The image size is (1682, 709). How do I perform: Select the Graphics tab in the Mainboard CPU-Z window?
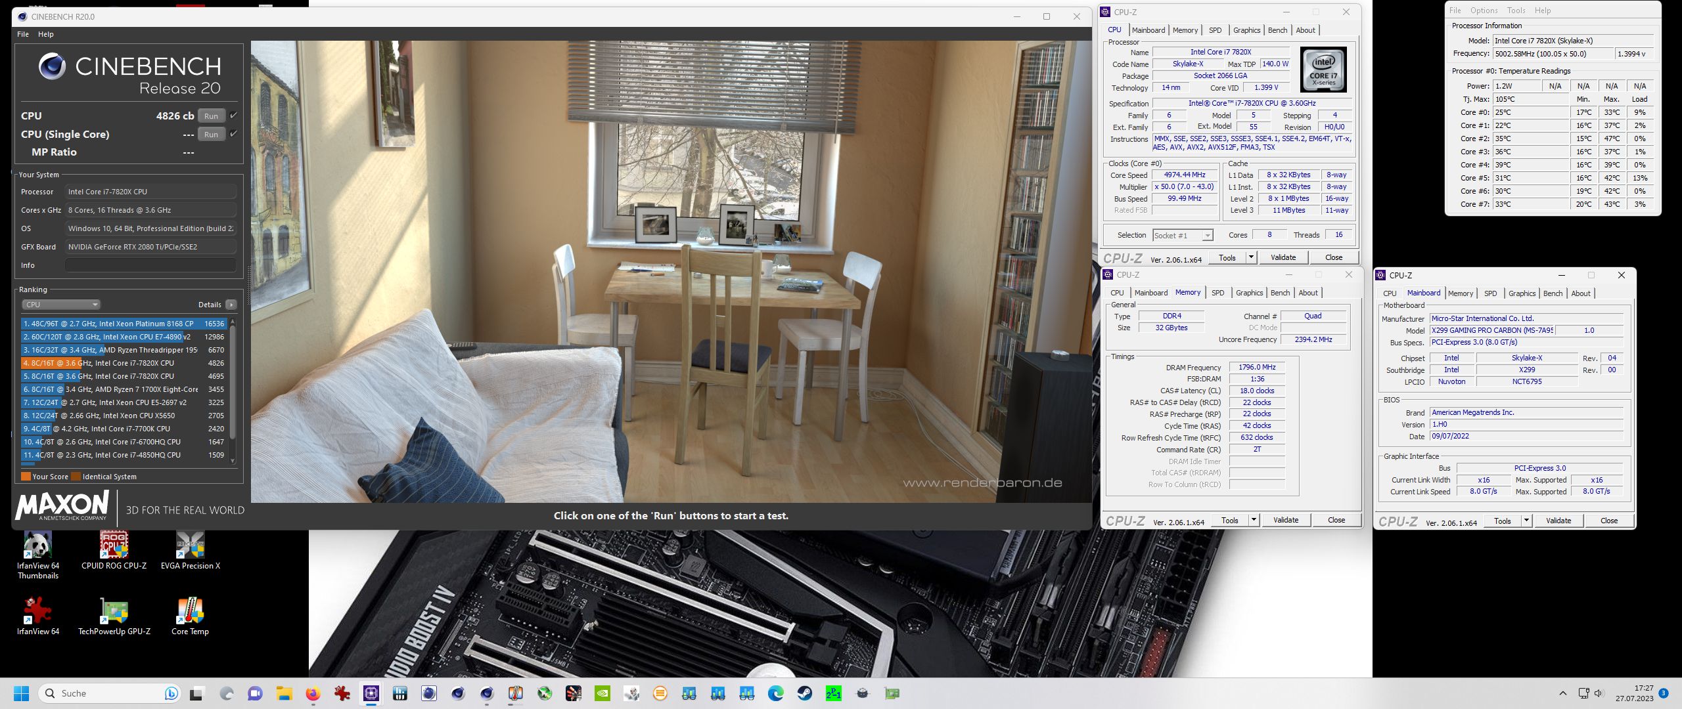tap(1522, 293)
